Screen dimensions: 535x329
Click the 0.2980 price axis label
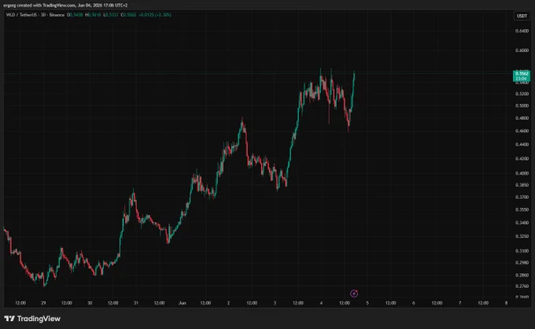tap(522, 263)
